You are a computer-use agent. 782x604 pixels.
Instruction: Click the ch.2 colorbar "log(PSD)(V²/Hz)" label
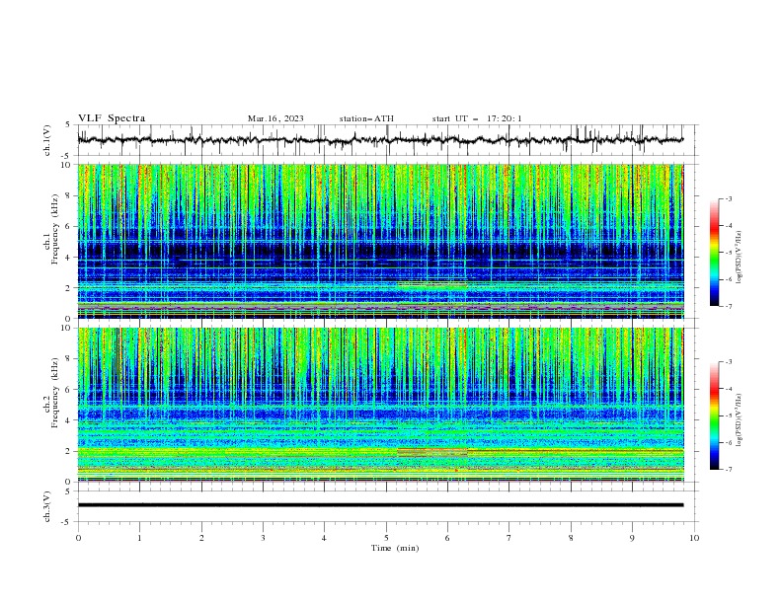739,420
